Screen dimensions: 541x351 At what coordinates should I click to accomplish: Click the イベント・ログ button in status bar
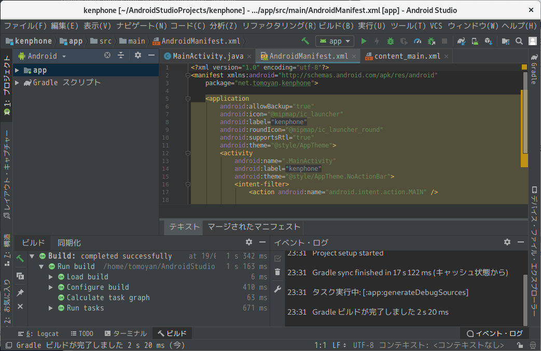click(x=495, y=333)
